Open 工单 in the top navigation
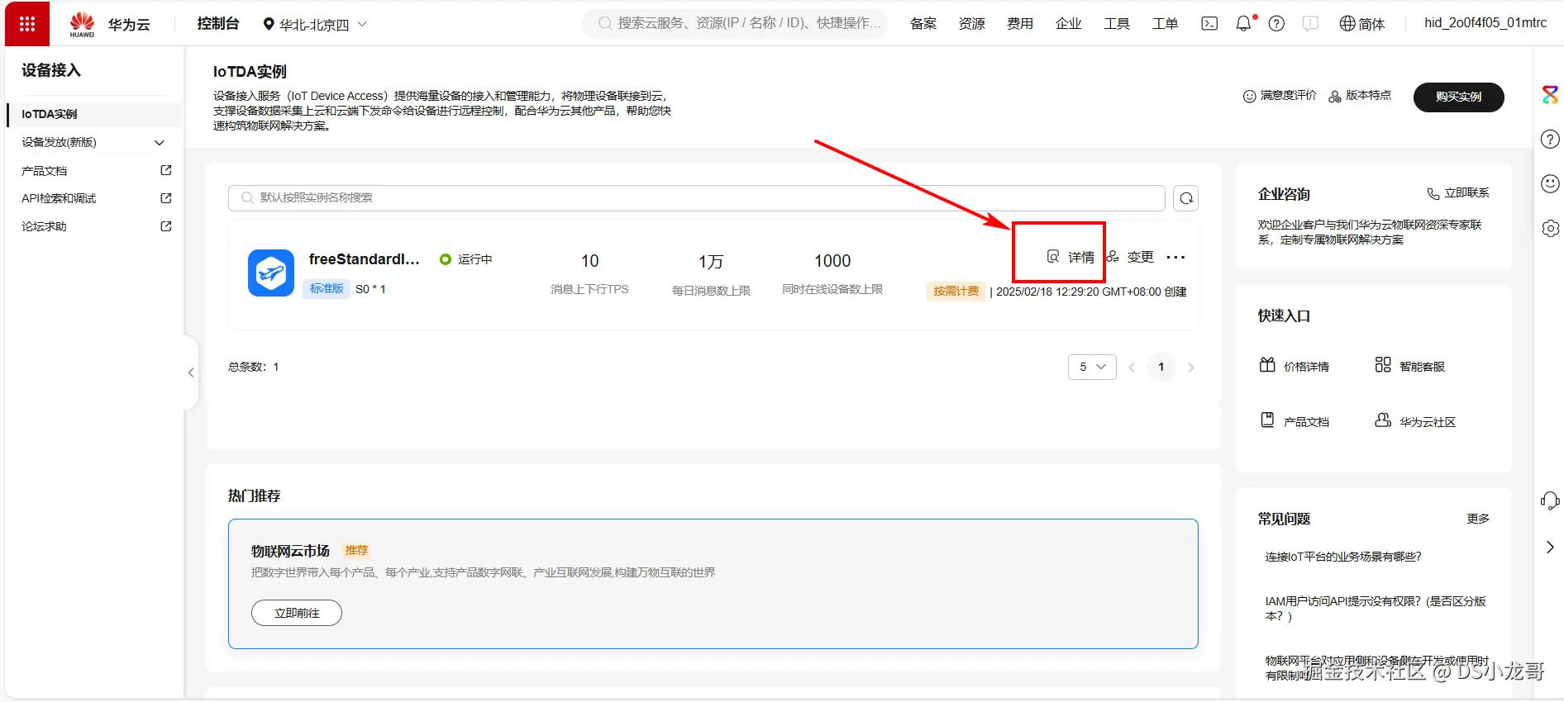Screen dimensions: 1564x702 (1166, 23)
